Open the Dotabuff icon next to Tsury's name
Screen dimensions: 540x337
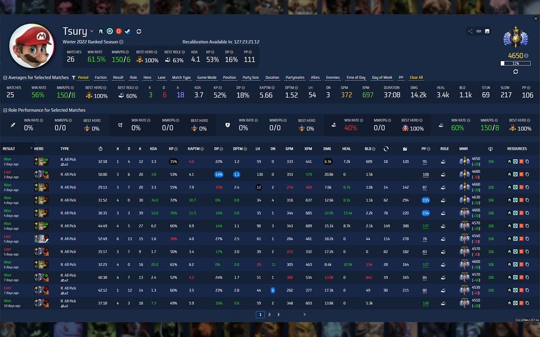(x=118, y=31)
